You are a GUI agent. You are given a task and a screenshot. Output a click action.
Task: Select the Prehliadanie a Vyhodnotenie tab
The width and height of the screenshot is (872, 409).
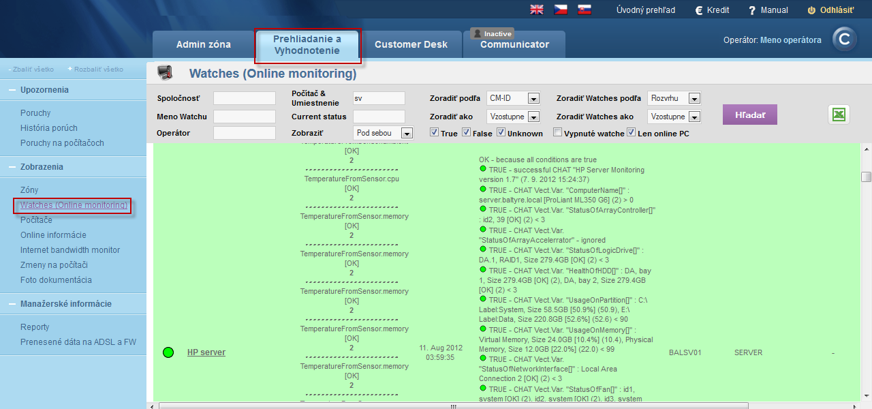pyautogui.click(x=307, y=45)
